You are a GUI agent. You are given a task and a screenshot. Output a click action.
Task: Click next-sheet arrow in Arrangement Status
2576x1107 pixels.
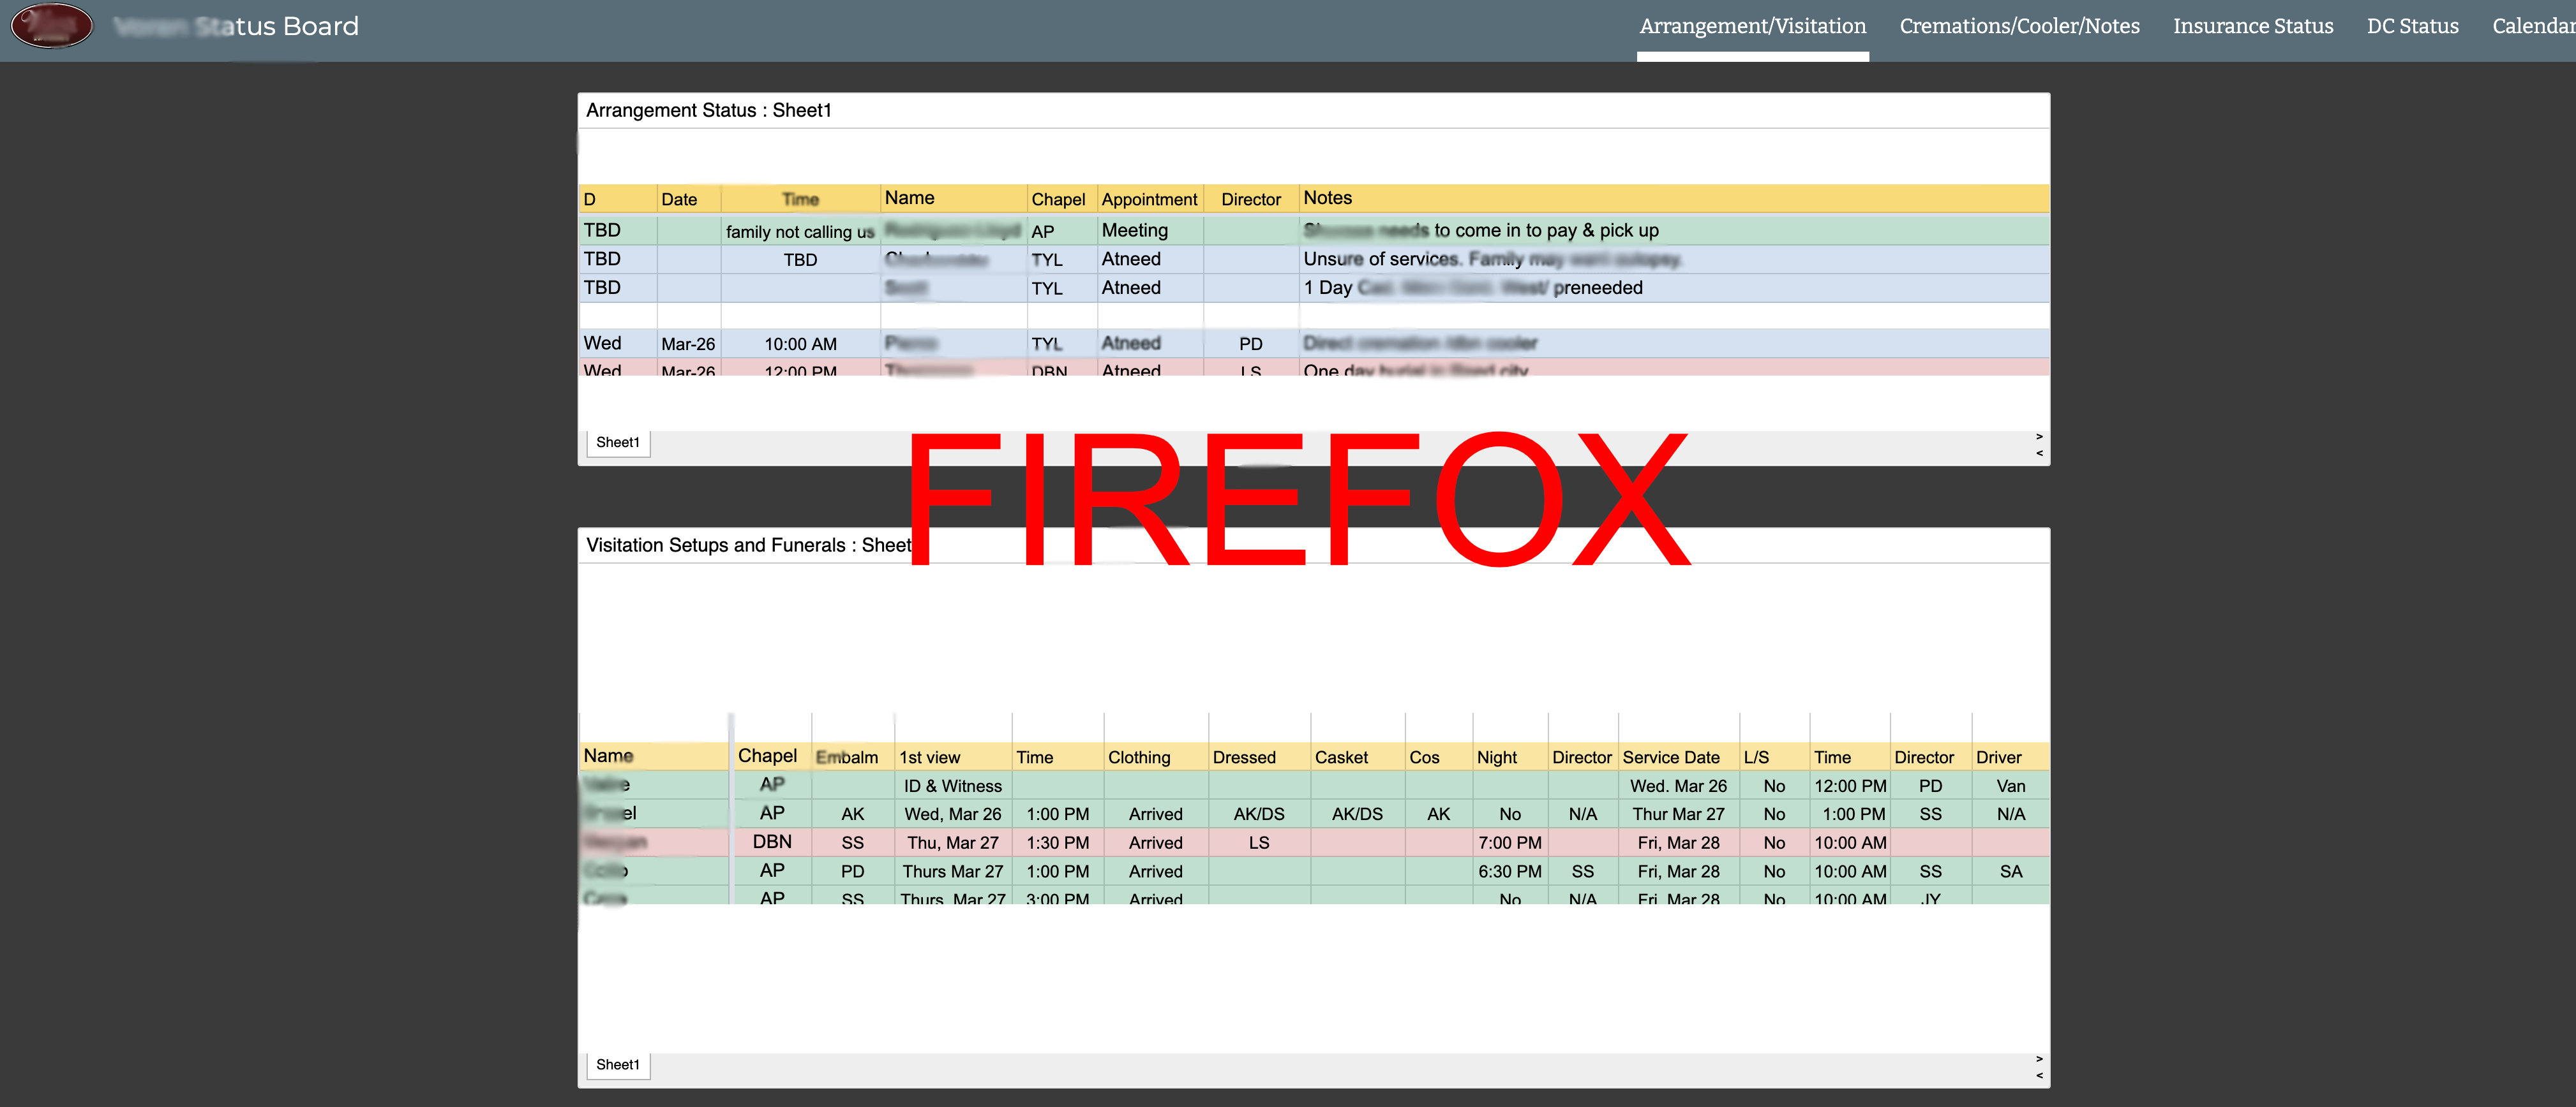2039,437
